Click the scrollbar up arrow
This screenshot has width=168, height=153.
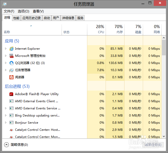(x=164, y=38)
